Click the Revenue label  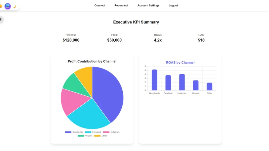[71, 35]
